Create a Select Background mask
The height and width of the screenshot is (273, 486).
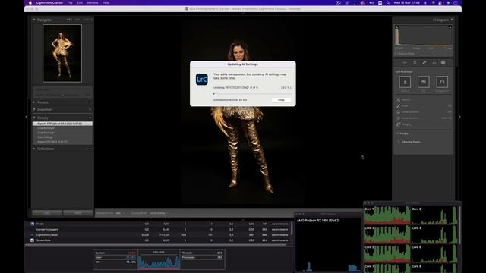(442, 82)
